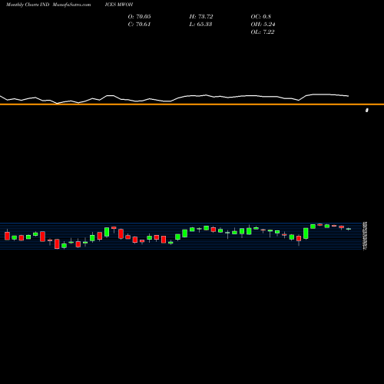The image size is (384, 384).
Task: Select the open value 'O: 70.05'
Action: 139,17
